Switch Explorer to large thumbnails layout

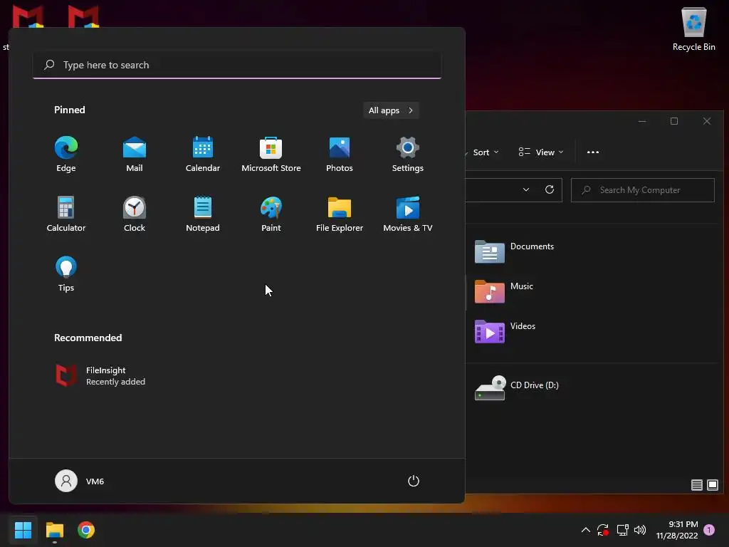712,485
